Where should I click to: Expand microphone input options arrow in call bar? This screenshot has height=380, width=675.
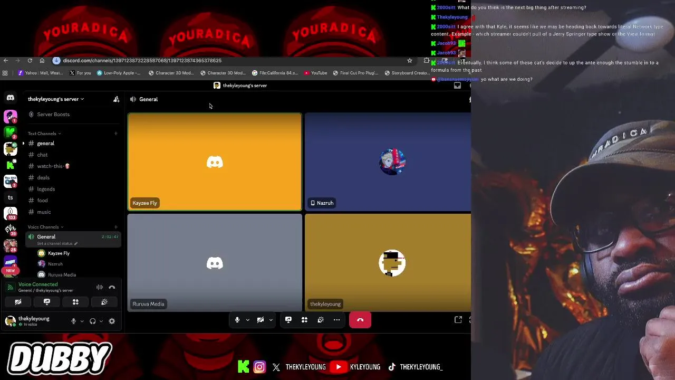pyautogui.click(x=247, y=320)
